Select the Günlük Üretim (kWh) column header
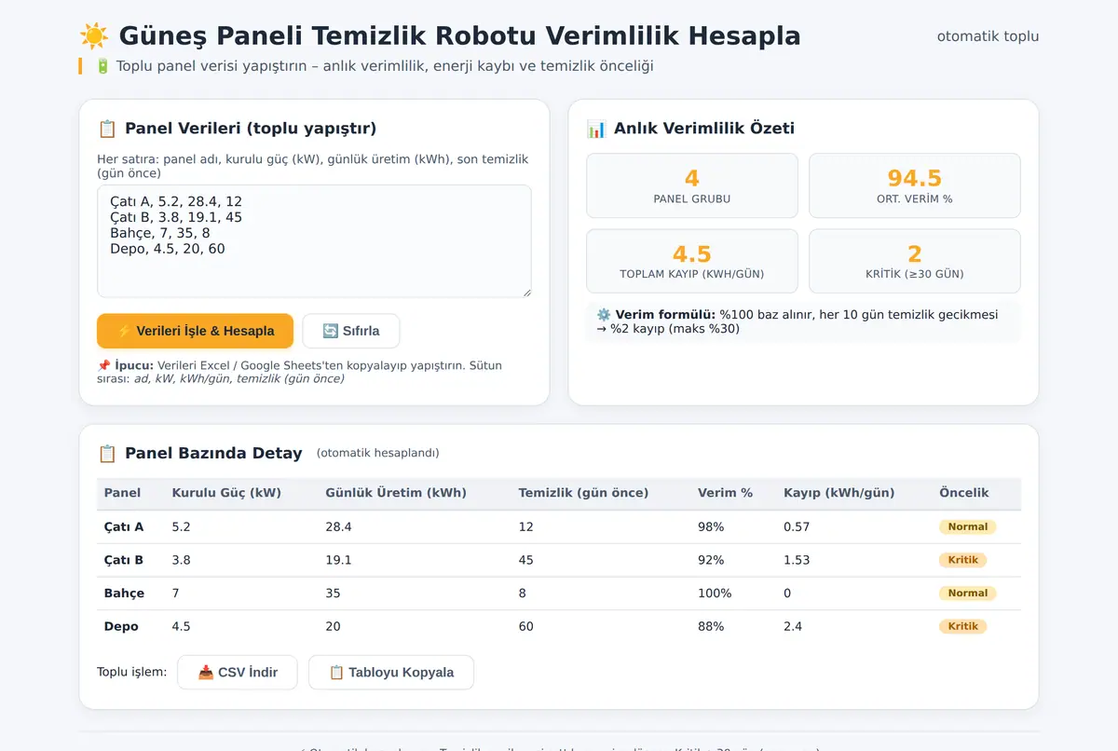Screen dimensions: 1118x751 [396, 493]
